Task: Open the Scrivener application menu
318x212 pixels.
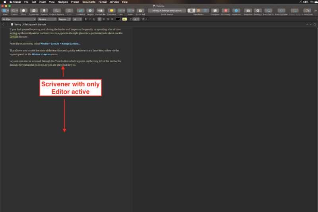Action: point(15,2)
